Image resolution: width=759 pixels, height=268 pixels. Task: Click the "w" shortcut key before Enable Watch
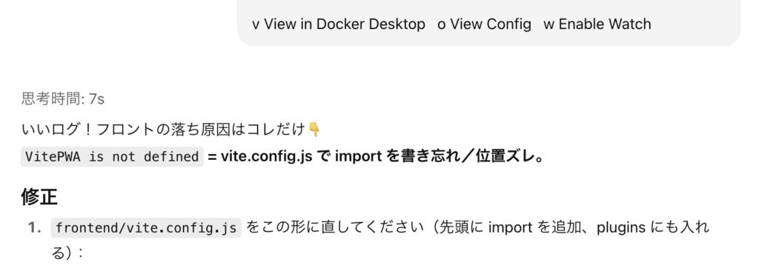tap(549, 24)
